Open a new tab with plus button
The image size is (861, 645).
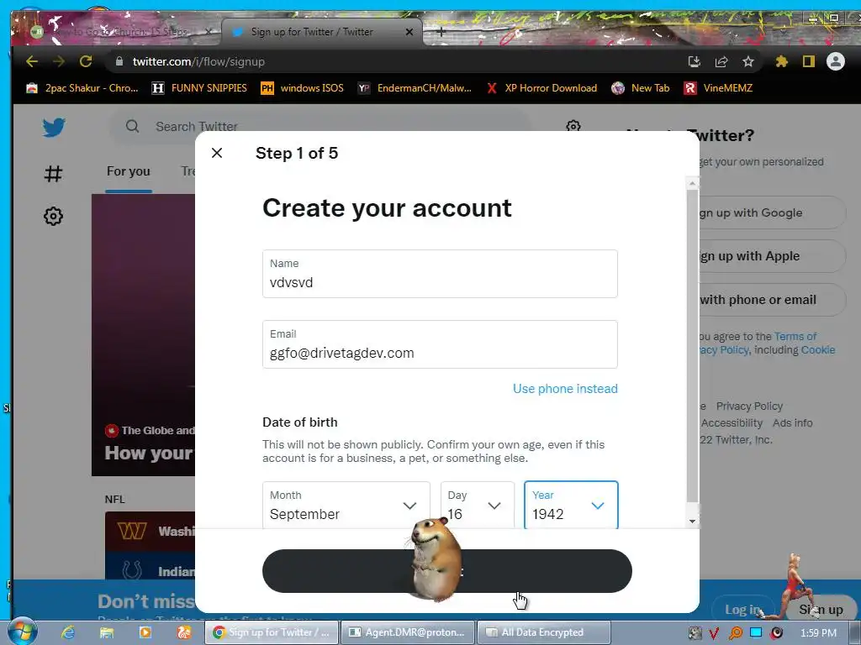pos(441,32)
